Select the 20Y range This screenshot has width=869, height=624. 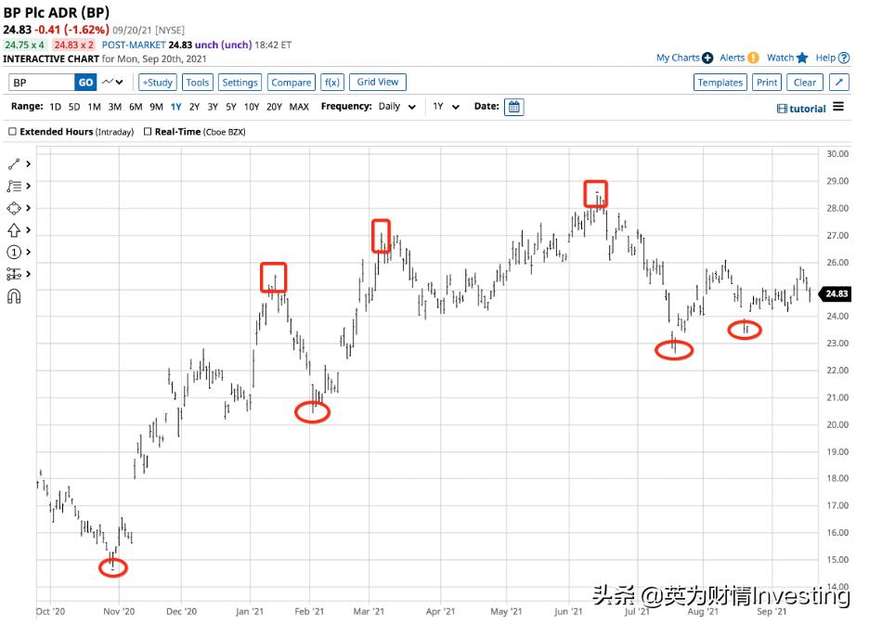pyautogui.click(x=274, y=107)
